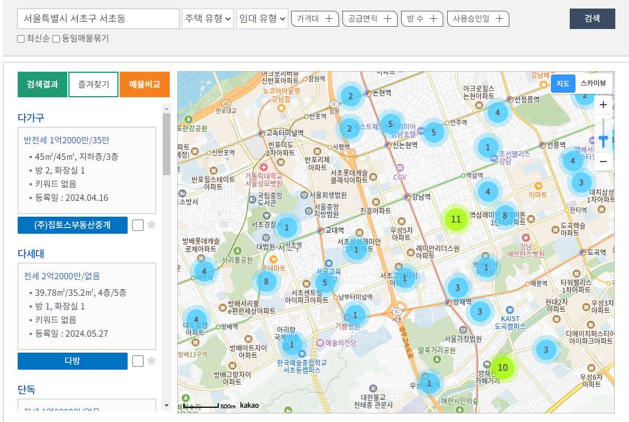The image size is (629, 422).
Task: Enable the 동일매물묶기 checkbox
Action: click(x=56, y=39)
